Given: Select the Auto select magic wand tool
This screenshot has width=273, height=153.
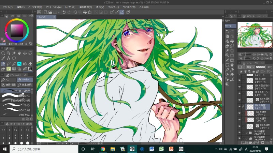Looking at the screenshot, I should 14,53.
